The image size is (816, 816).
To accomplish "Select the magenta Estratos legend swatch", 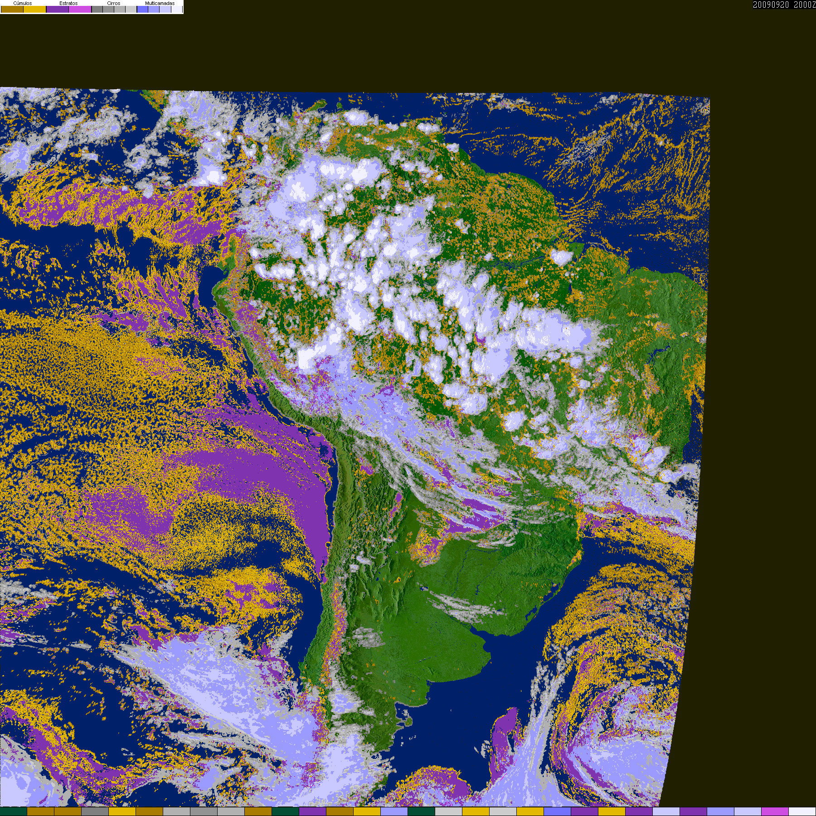I will (80, 9).
